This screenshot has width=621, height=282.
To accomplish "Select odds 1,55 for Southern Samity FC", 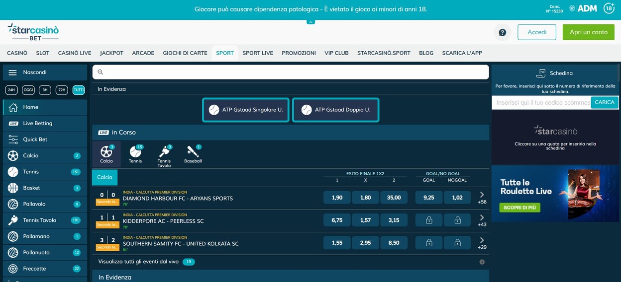I will [x=337, y=243].
